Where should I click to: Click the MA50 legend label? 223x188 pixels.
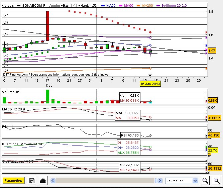pos(129,6)
